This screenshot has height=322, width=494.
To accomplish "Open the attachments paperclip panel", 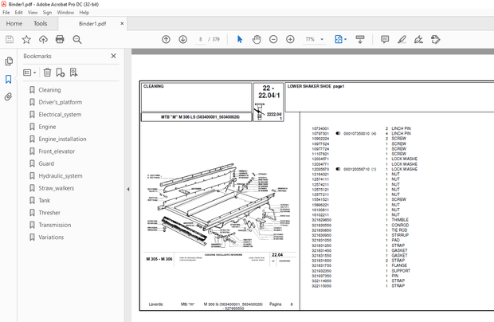I will pyautogui.click(x=9, y=96).
